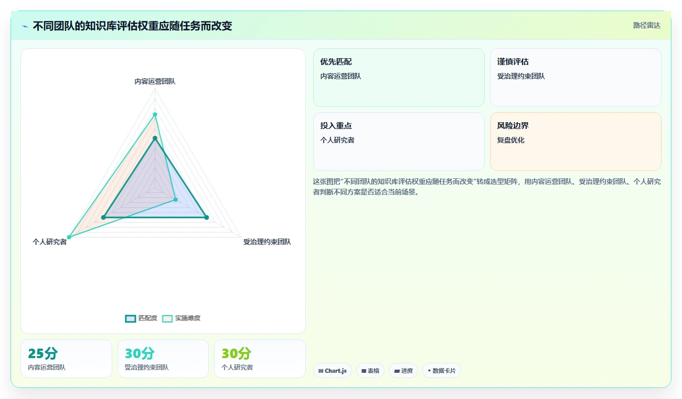Click the 内容运营团队 radar axis label
The width and height of the screenshot is (682, 399).
[155, 81]
